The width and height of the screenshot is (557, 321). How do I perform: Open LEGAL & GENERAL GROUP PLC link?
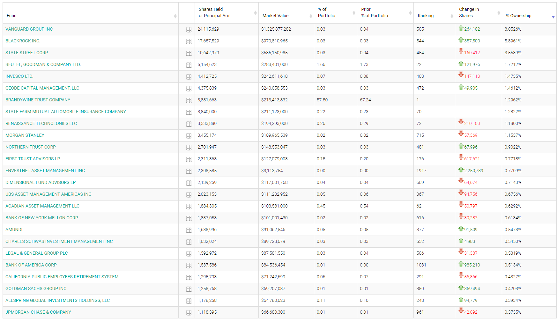36,253
